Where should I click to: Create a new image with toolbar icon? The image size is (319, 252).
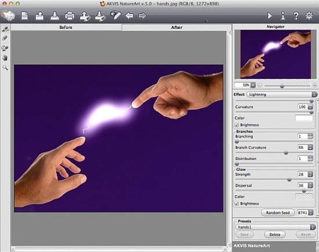24,16
